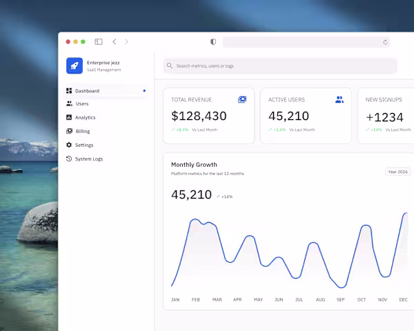
Task: Open the Billing sidebar item
Action: (x=106, y=131)
